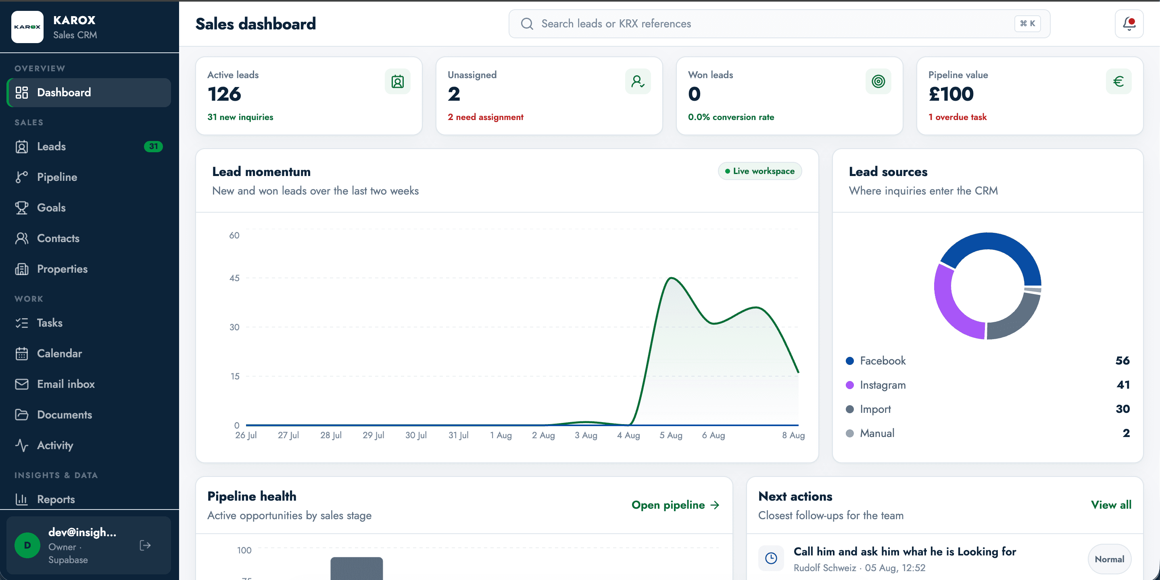This screenshot has height=580, width=1160.
Task: Click the Import count 30
Action: click(x=1122, y=409)
